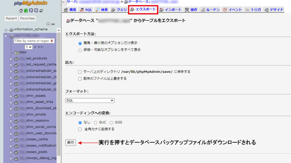Image resolution: width=291 pixels, height=163 pixels.
Task: Click table icon beside eal_products
Action: 16,59
